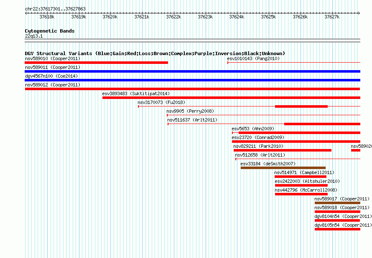Click the red bar under dgv8105n54

[x=337, y=229]
